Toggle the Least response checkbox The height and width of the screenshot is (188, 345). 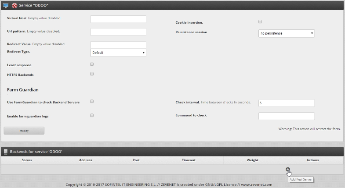coord(92,64)
